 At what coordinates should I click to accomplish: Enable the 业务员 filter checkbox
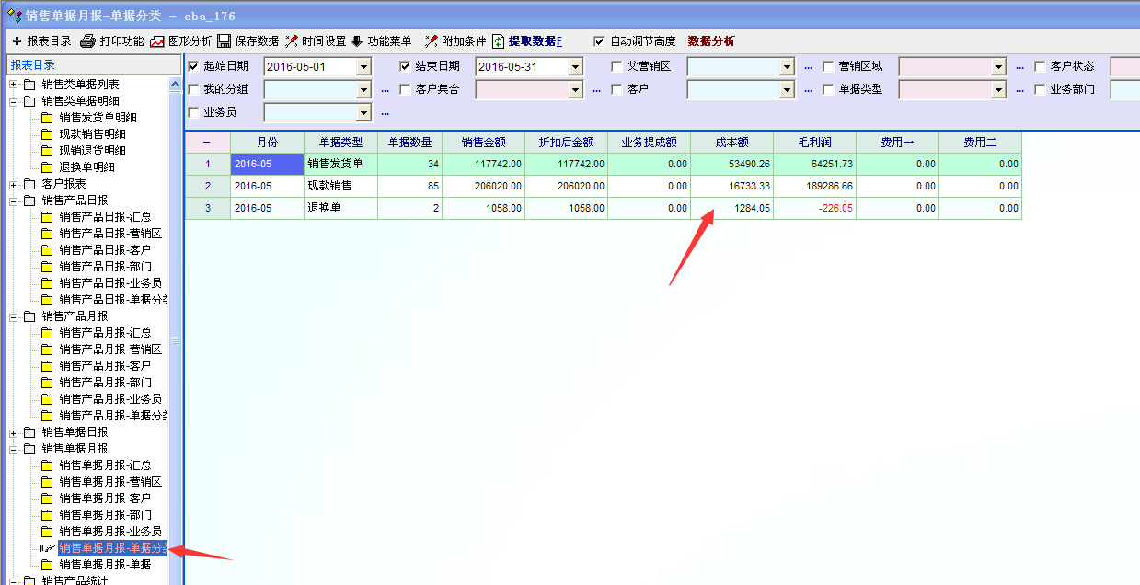pyautogui.click(x=193, y=112)
